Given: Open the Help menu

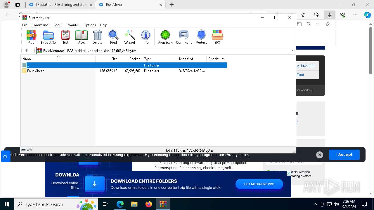Looking at the screenshot, I should [x=103, y=25].
